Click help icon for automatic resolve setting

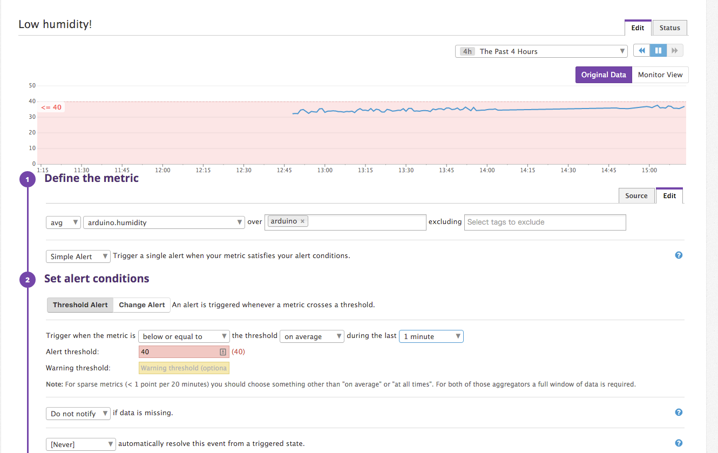[x=679, y=443]
